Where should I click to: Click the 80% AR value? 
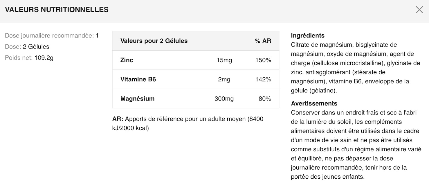pyautogui.click(x=265, y=98)
